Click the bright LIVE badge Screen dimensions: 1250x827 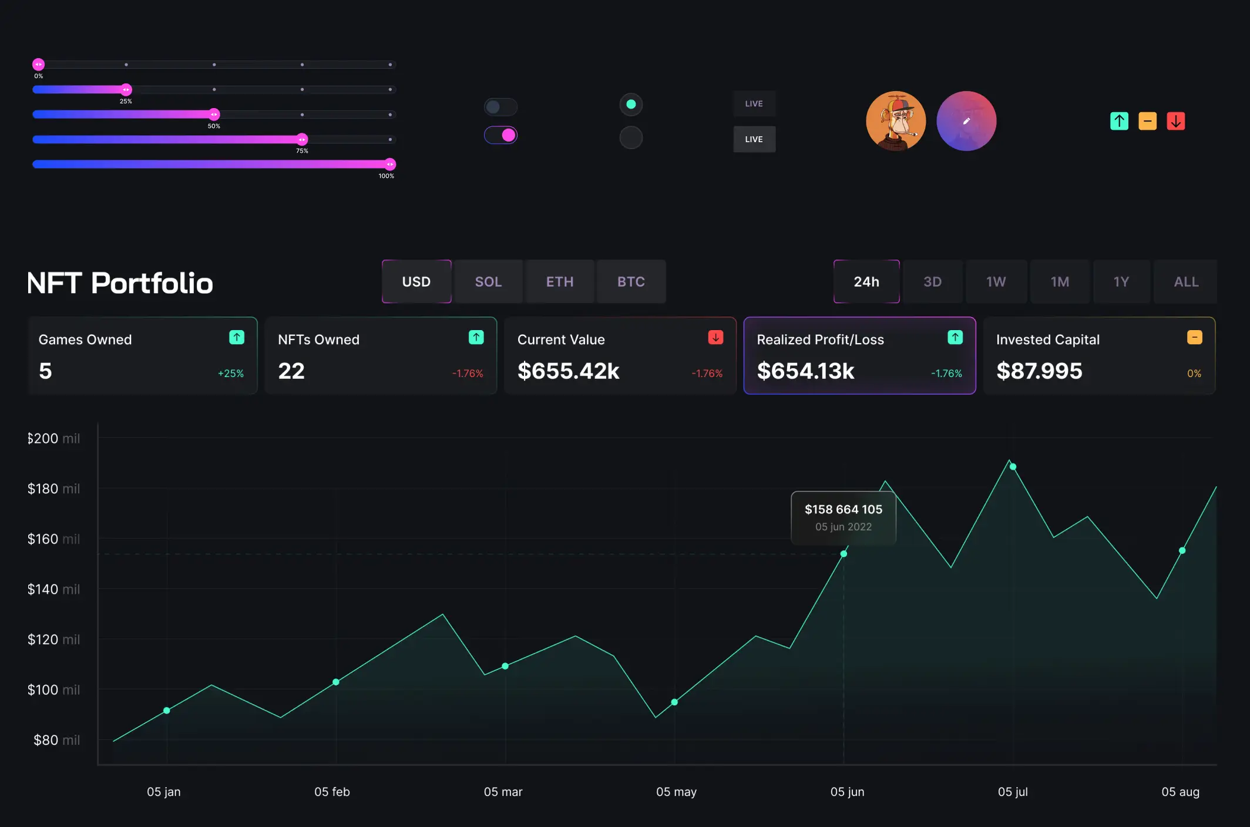754,139
